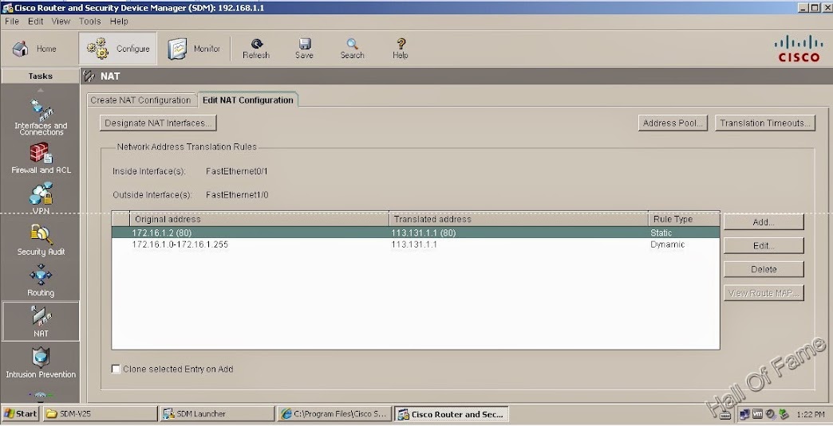The image size is (833, 426).
Task: Click the NAT header icon
Action: coord(89,76)
